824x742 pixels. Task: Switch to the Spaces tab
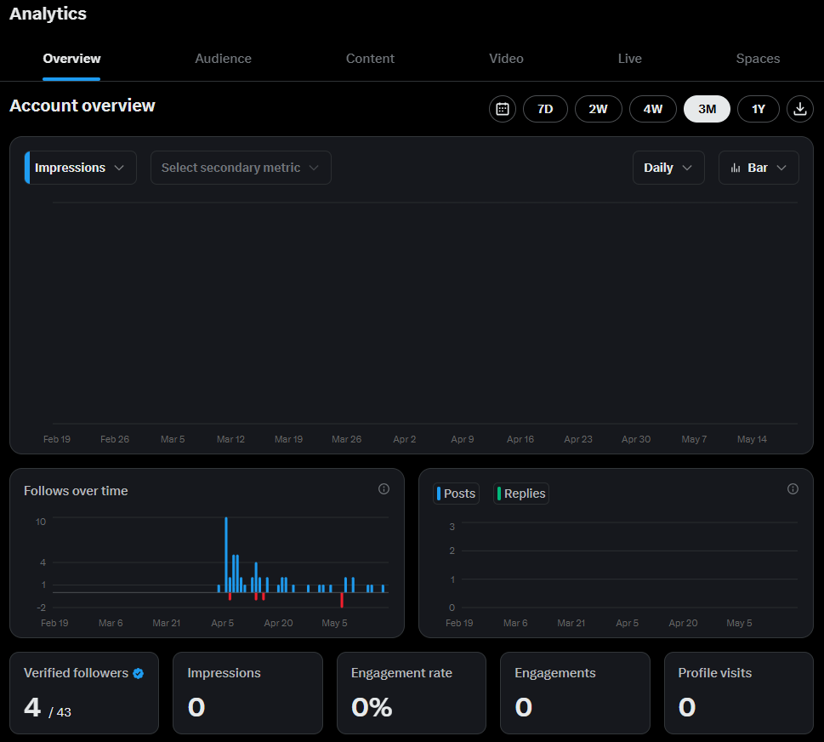(x=758, y=59)
